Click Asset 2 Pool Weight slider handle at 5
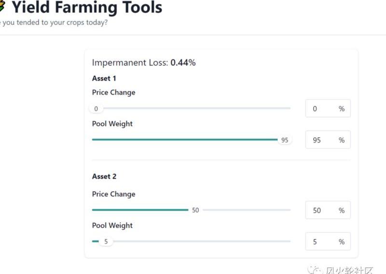This screenshot has height=274, width=386. point(106,242)
